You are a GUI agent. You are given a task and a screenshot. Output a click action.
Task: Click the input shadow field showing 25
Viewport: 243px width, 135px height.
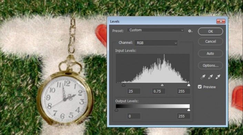coord(134,91)
